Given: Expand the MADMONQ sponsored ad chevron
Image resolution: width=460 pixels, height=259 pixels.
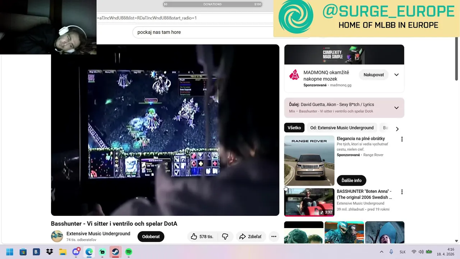Looking at the screenshot, I should [x=396, y=75].
